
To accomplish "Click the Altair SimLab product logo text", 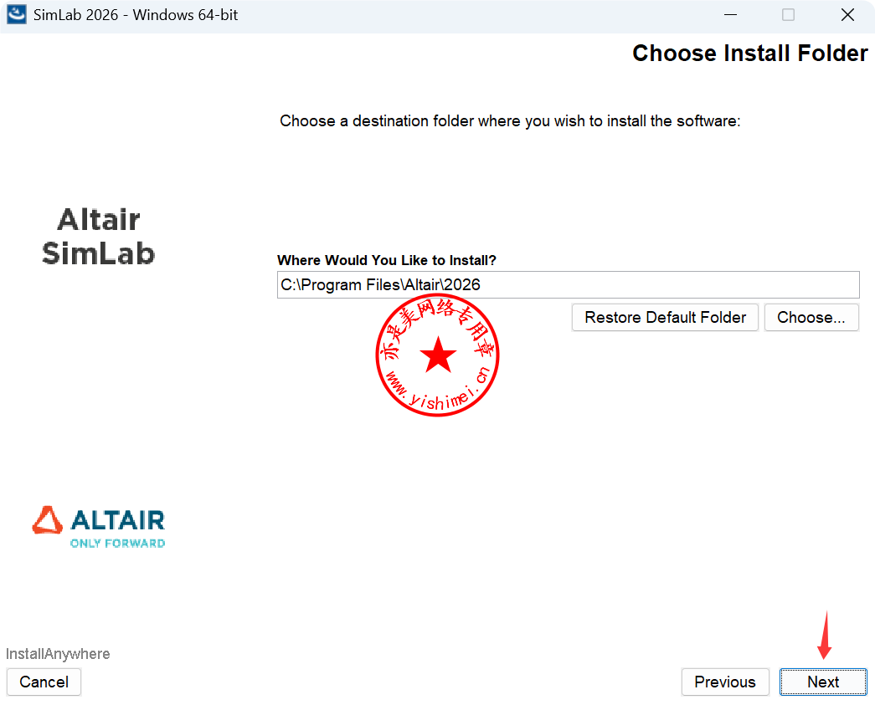I will [99, 237].
